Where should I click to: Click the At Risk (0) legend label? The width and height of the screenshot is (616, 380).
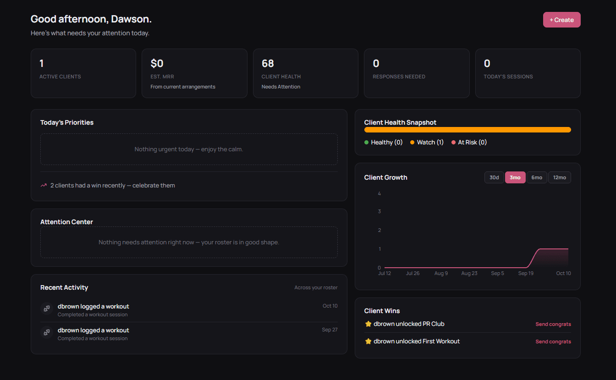point(473,143)
